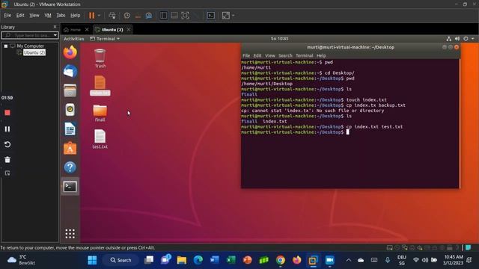479x269 pixels.
Task: Click the orange suspend VM button
Action: click(91, 16)
